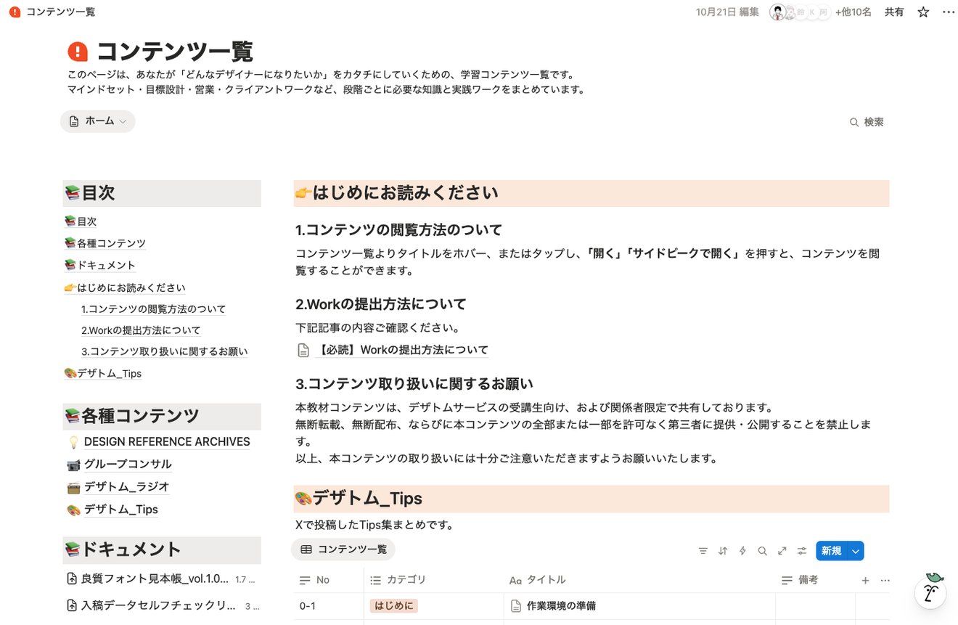Open 良質フォント見本帳_vol.1.0 file attachment
Image resolution: width=958 pixels, height=625 pixels.
click(x=162, y=579)
